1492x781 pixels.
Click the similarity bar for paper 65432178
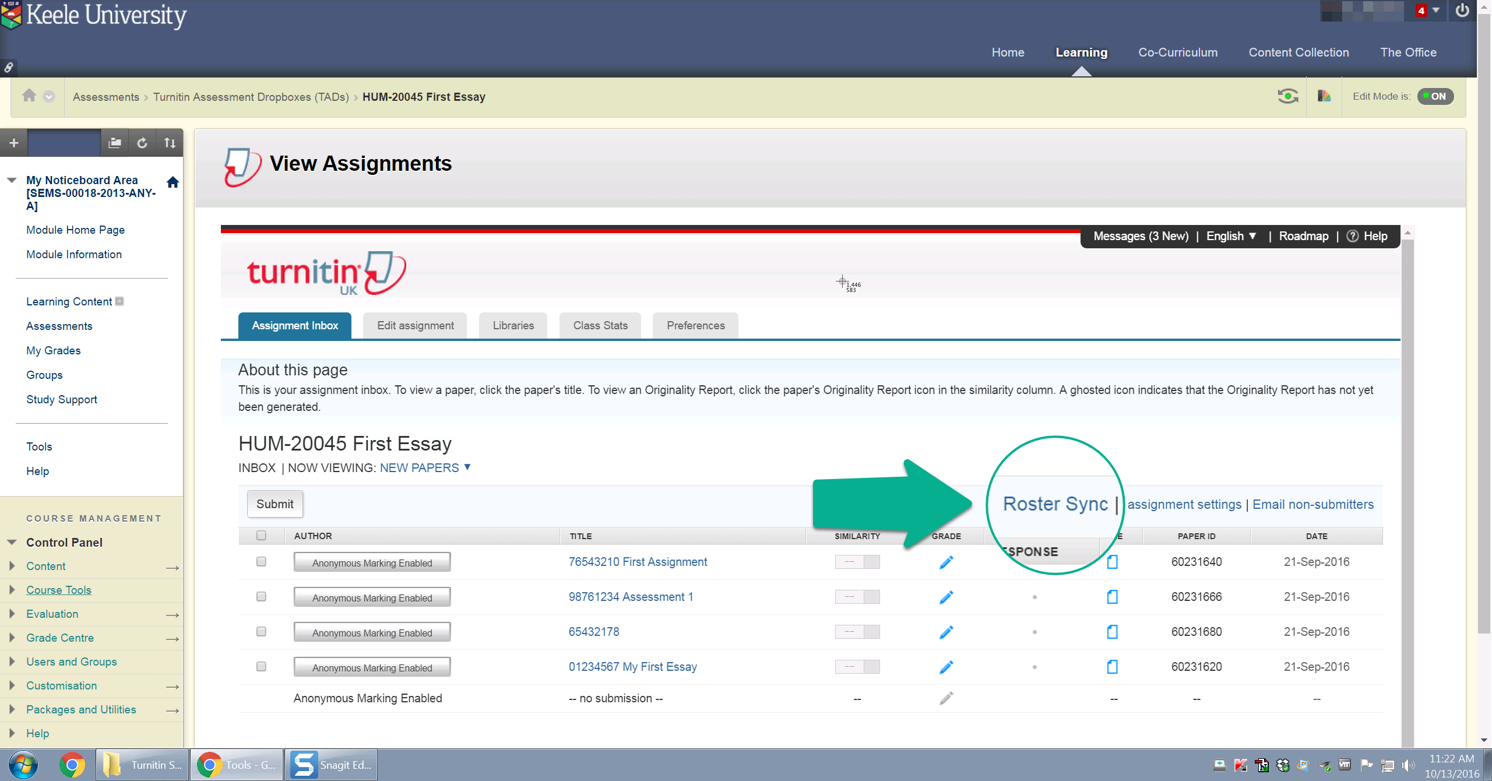pyautogui.click(x=857, y=632)
